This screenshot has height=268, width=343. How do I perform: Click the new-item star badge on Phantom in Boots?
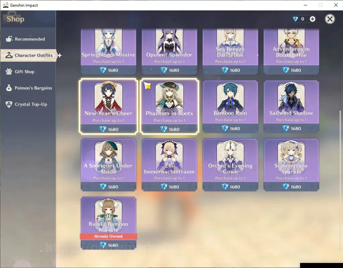[148, 86]
